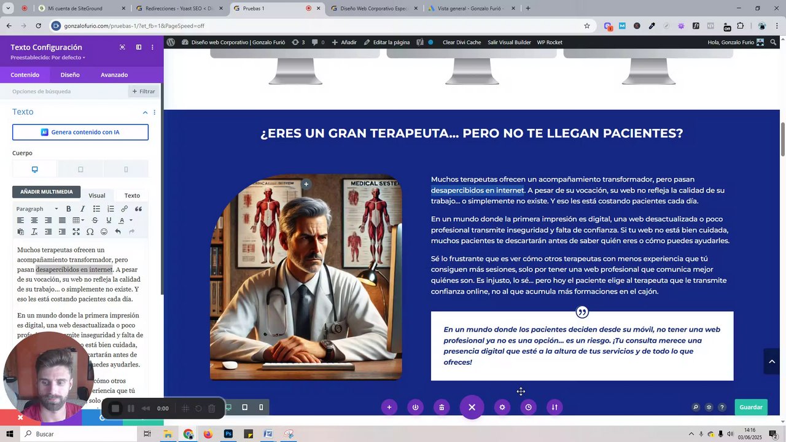Click the Filtrar button

point(144,91)
